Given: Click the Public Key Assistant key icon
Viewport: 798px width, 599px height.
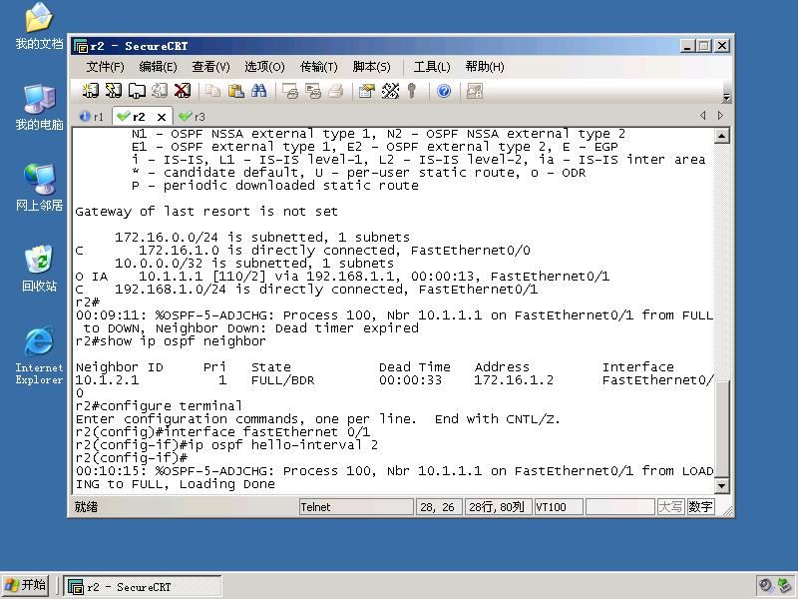Looking at the screenshot, I should pos(412,91).
